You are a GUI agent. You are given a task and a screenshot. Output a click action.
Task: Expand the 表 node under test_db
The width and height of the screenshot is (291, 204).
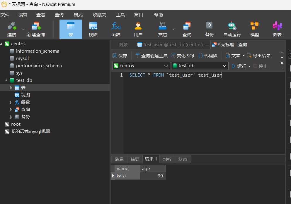point(11,88)
